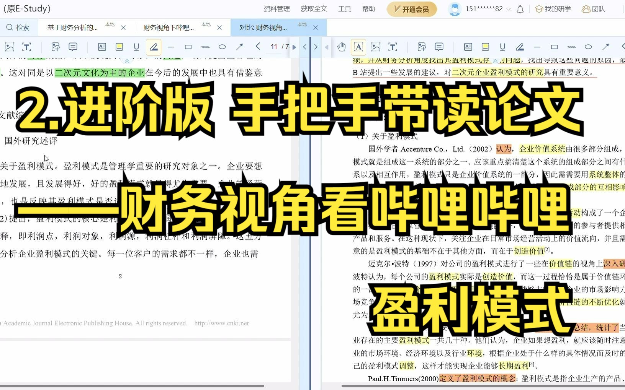
Task: Open 资料管理 menu
Action: 277,9
